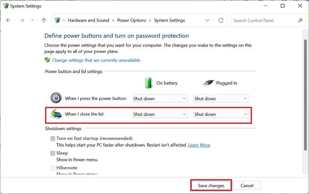Image resolution: width=309 pixels, height=194 pixels.
Task: Toggle Turn on fast startup checkbox
Action: 53,139
